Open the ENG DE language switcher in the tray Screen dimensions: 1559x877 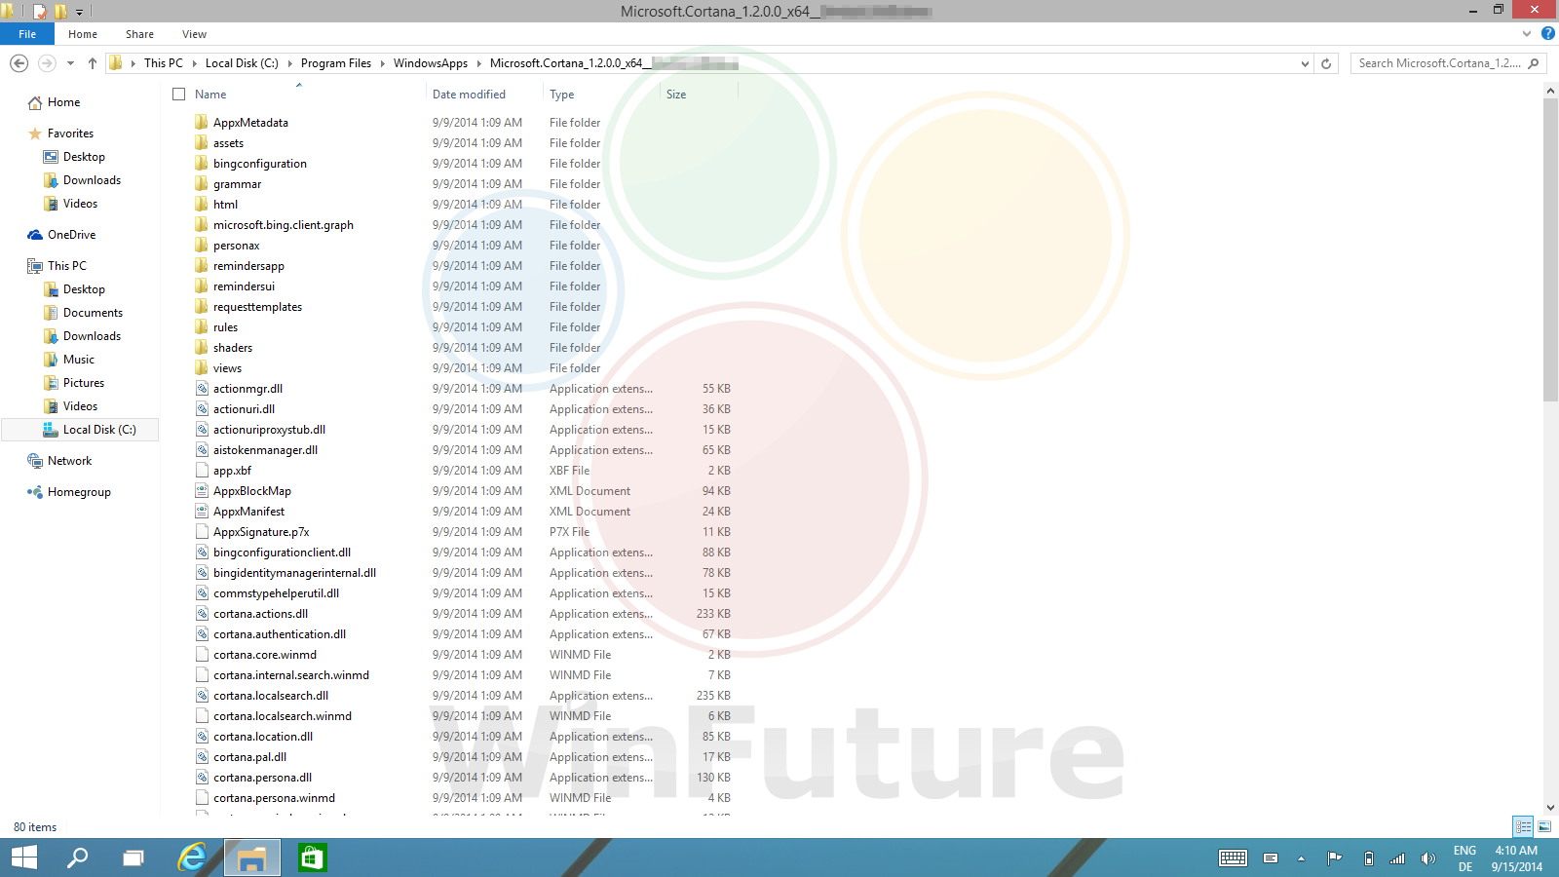pyautogui.click(x=1464, y=858)
